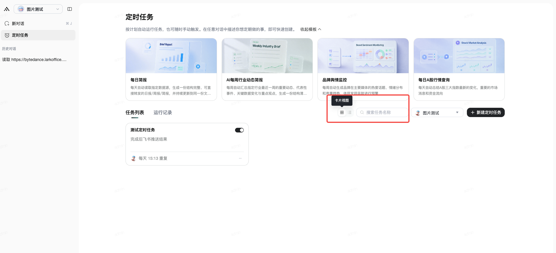Select the 任务列表 tab
The width and height of the screenshot is (556, 253).
(135, 112)
